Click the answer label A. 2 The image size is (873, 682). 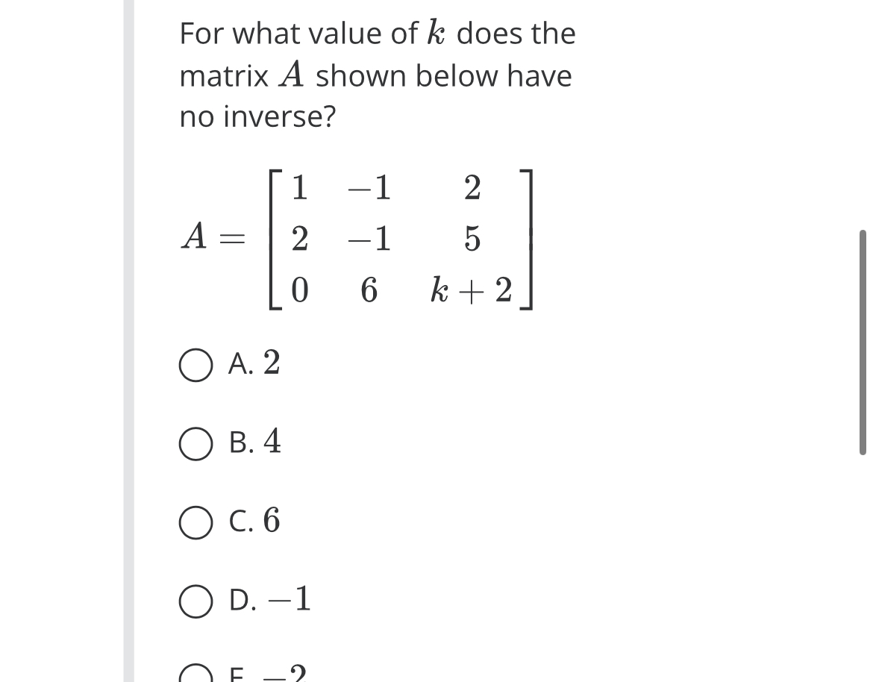point(254,366)
